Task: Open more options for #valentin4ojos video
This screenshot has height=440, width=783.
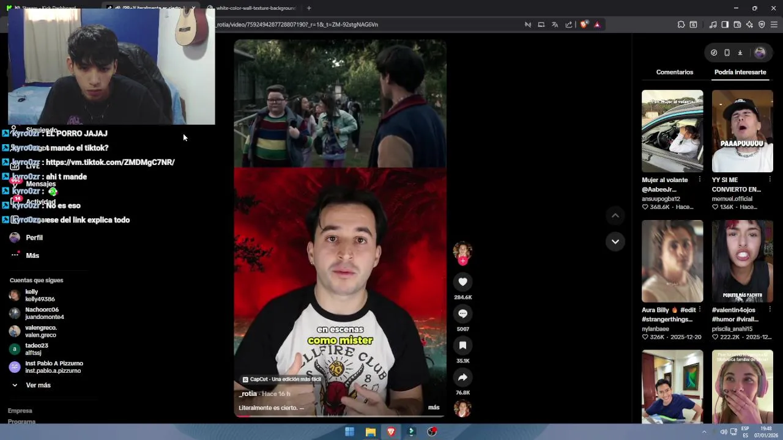Action: (770, 310)
